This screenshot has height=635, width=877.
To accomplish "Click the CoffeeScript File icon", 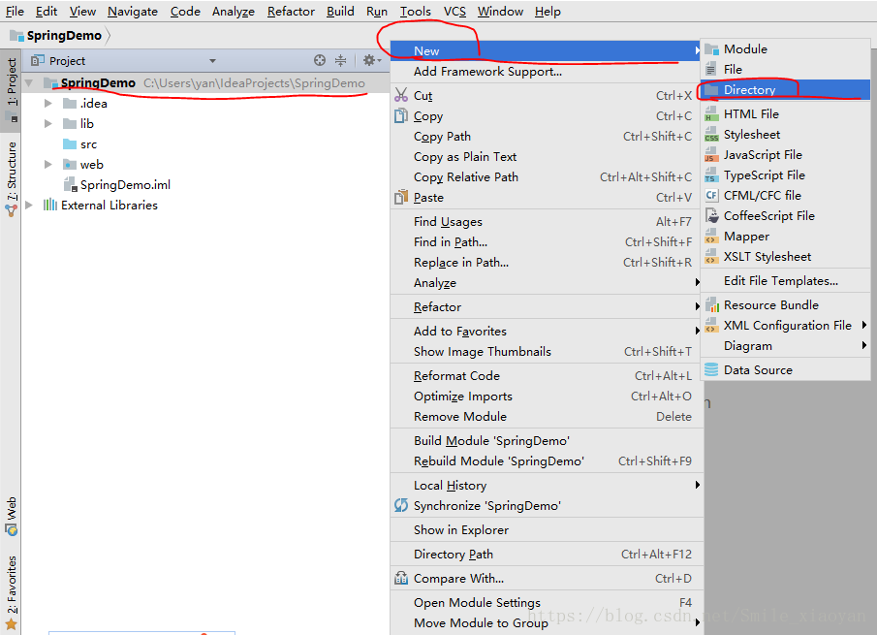I will [711, 215].
